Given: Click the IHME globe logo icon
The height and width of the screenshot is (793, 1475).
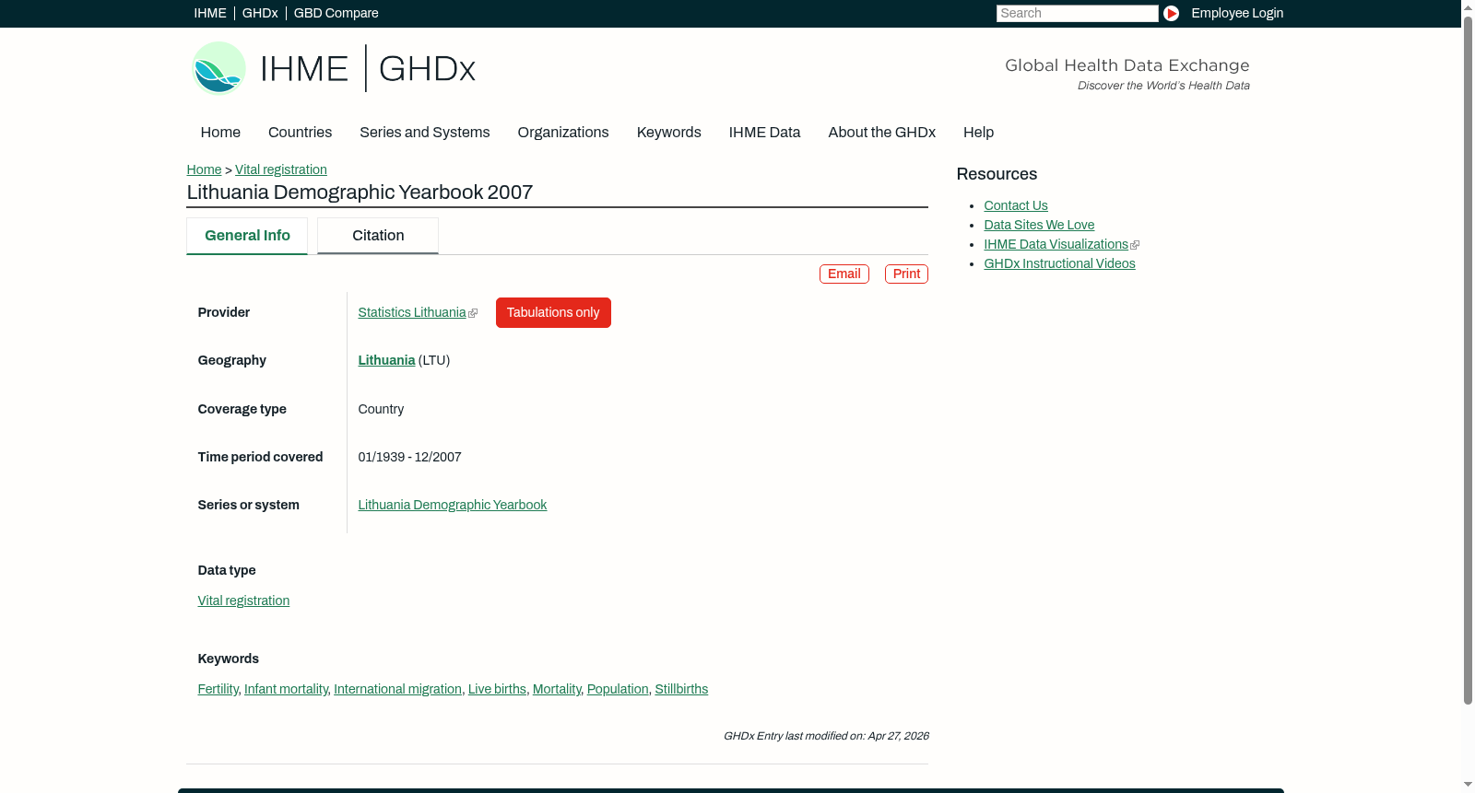Looking at the screenshot, I should (x=218, y=68).
